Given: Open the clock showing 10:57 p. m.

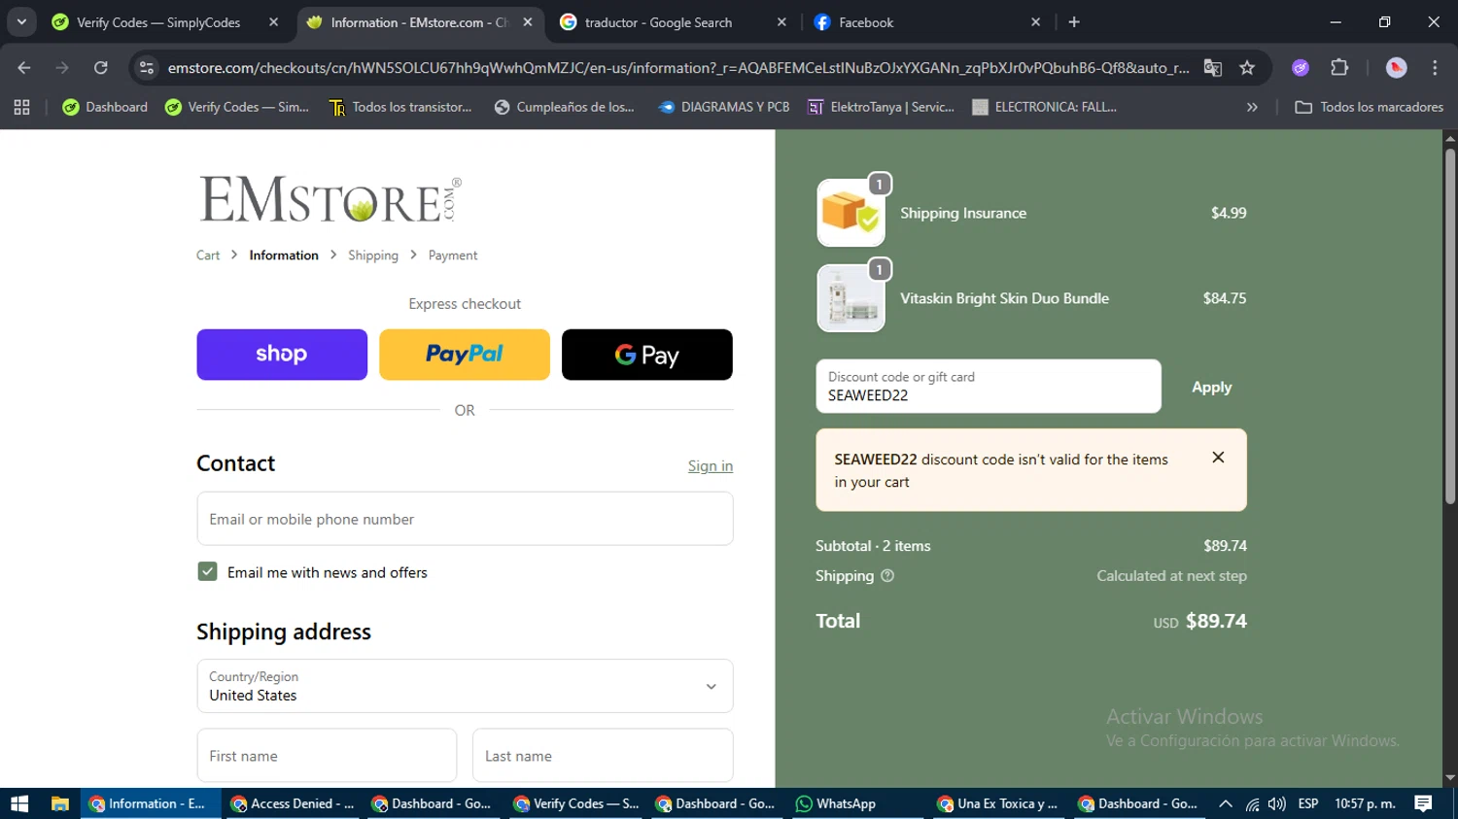Looking at the screenshot, I should (1365, 803).
